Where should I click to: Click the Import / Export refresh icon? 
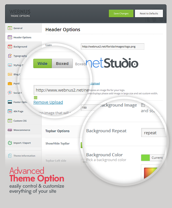point(10,143)
